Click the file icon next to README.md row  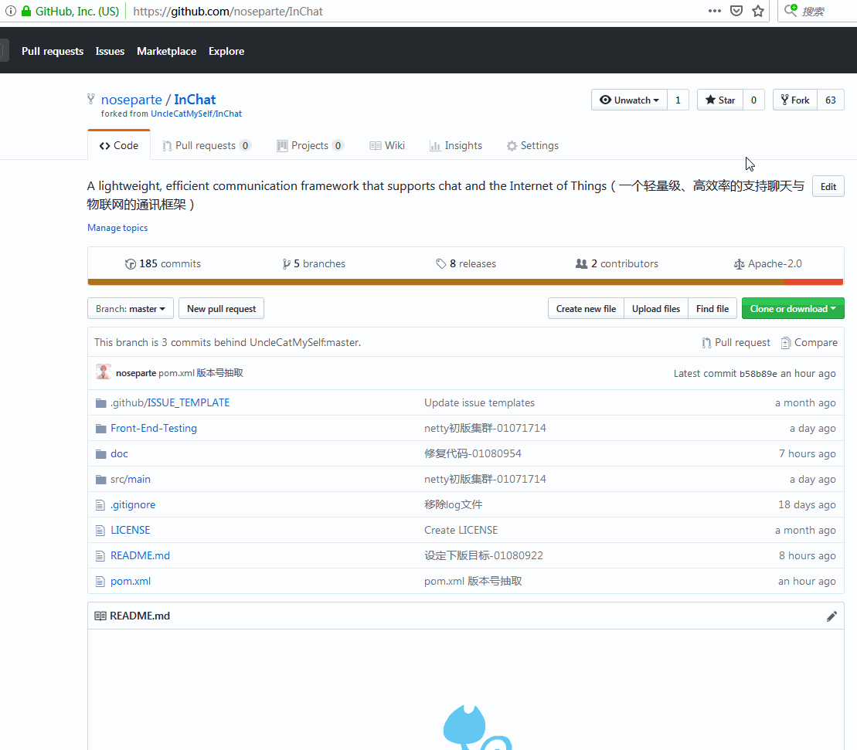100,555
